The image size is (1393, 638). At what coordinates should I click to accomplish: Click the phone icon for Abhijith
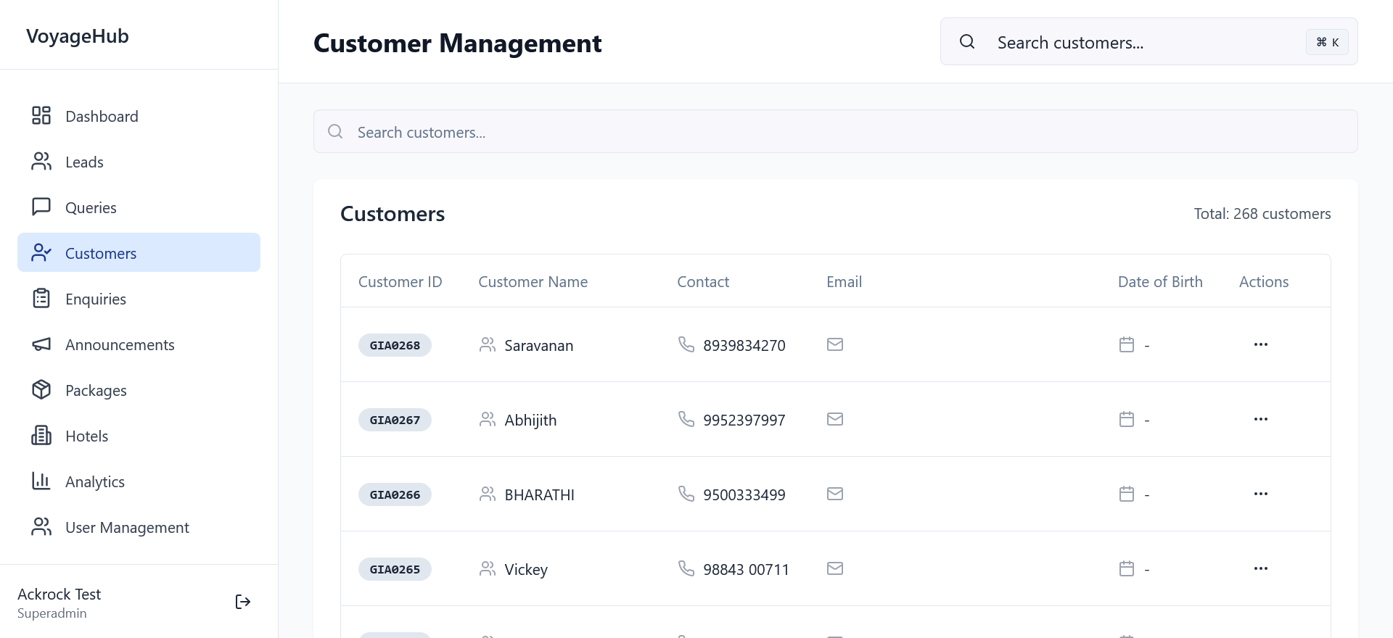click(x=686, y=418)
